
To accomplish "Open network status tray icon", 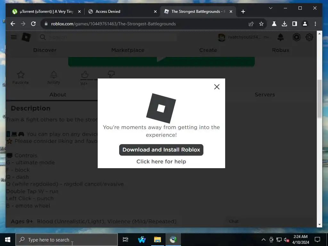I will 279,240.
